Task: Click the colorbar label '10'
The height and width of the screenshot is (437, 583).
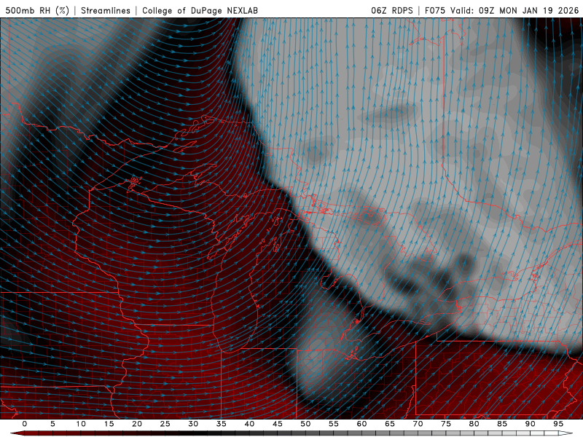Action: point(81,424)
